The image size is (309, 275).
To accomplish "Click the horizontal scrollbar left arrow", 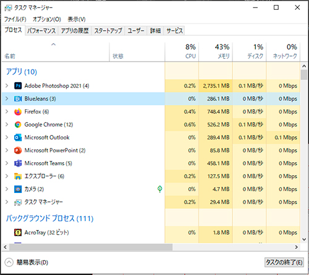I will point(6,247).
